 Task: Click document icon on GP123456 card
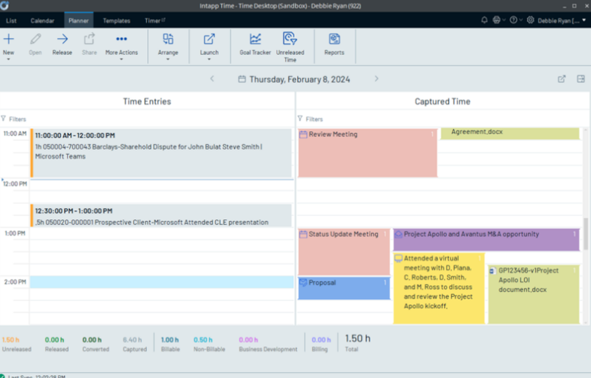point(493,271)
